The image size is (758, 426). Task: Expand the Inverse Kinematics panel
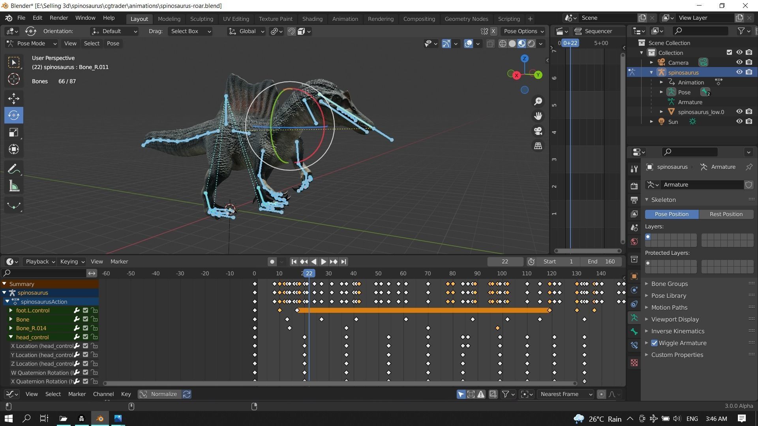point(677,331)
